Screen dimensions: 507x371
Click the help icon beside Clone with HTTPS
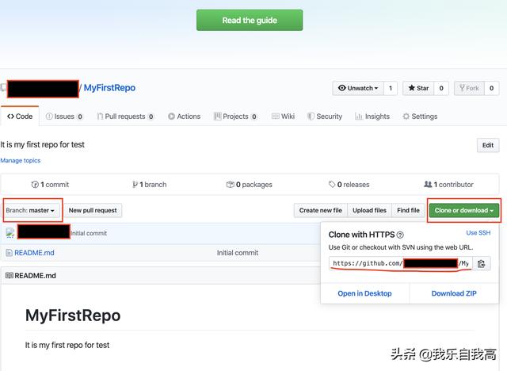[x=400, y=235]
